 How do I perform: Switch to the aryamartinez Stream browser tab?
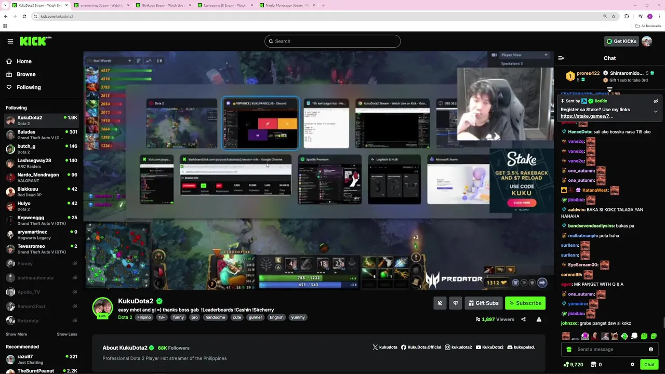[101, 5]
